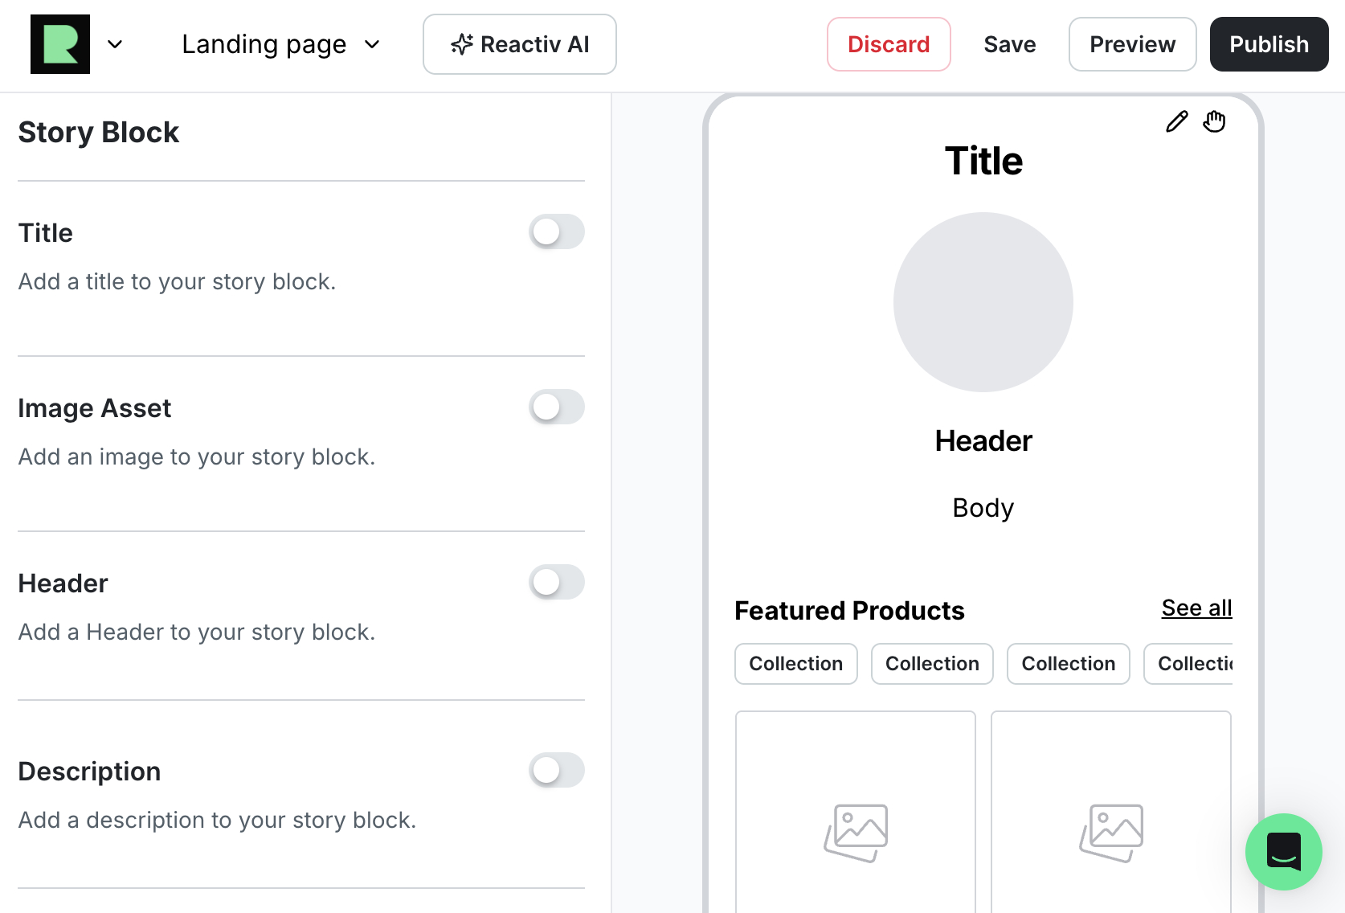Follow the See all link

[x=1196, y=608]
